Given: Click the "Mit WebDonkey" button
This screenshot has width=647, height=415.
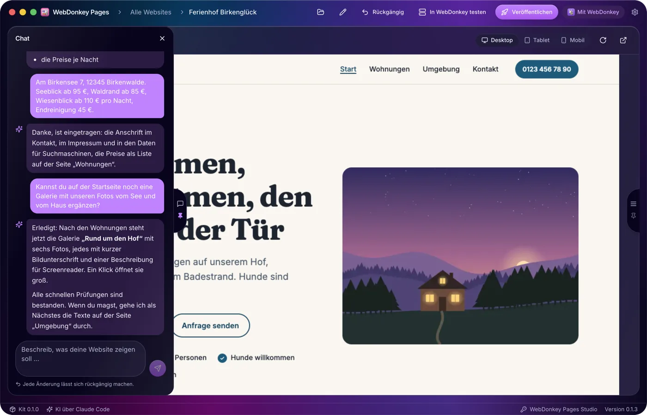Looking at the screenshot, I should point(593,12).
